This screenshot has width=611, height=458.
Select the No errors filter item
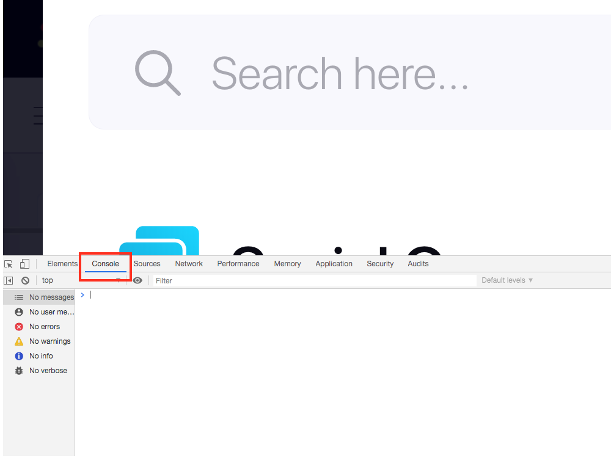pyautogui.click(x=39, y=327)
